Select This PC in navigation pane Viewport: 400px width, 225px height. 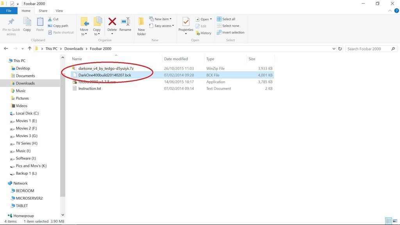(20, 61)
